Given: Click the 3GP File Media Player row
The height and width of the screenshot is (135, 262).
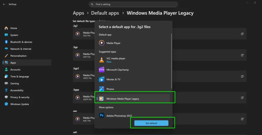Looking at the screenshot, I should click(x=160, y=55).
